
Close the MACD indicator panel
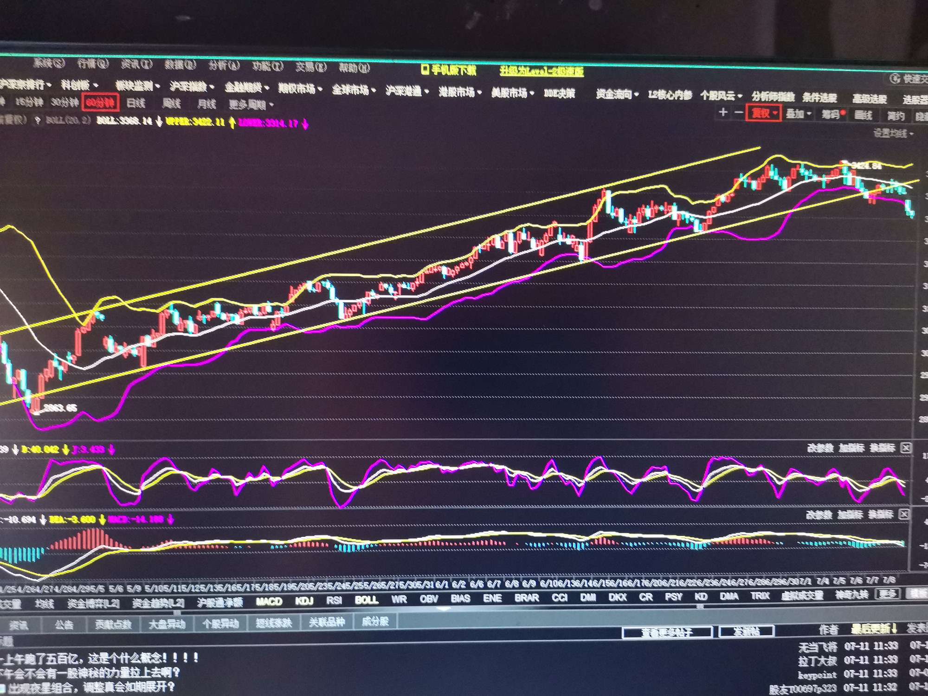(x=904, y=514)
